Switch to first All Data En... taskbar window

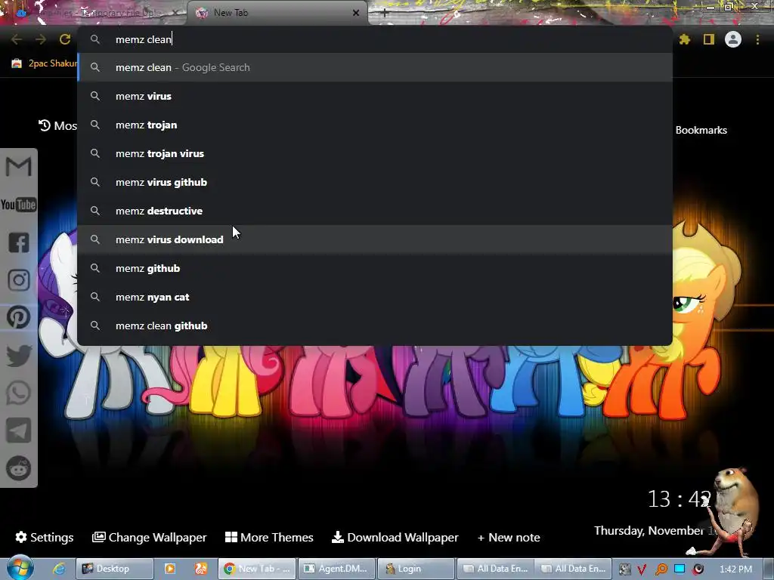tap(496, 569)
